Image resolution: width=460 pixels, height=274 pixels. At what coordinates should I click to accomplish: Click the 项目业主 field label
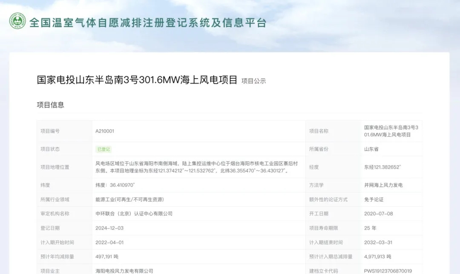(50, 271)
